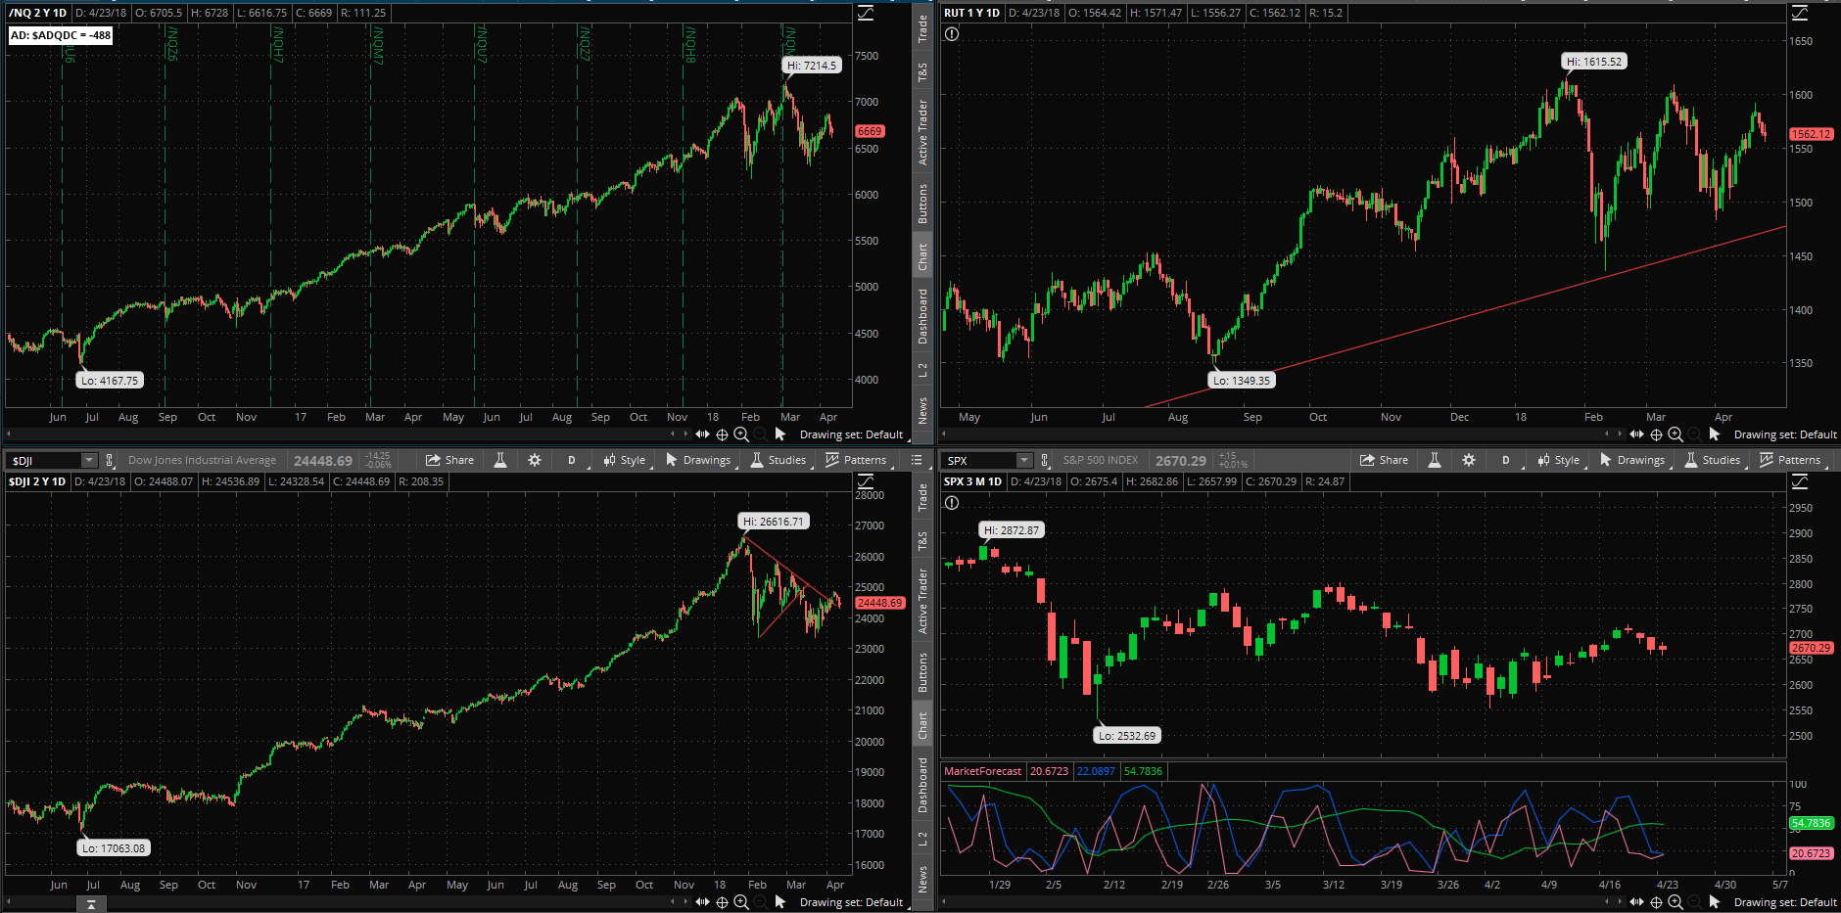Open the Patterns menu in $DJI toolbar

(x=857, y=460)
